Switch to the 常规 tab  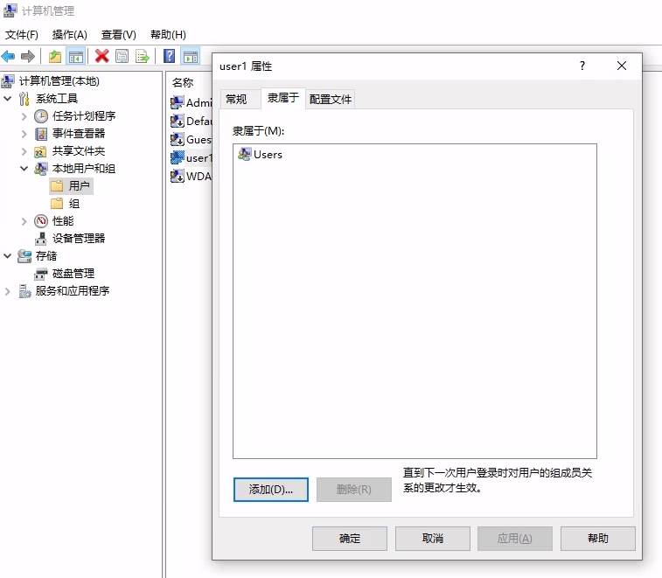[236, 100]
